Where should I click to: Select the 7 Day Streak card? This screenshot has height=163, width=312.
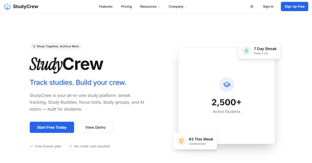259,50
